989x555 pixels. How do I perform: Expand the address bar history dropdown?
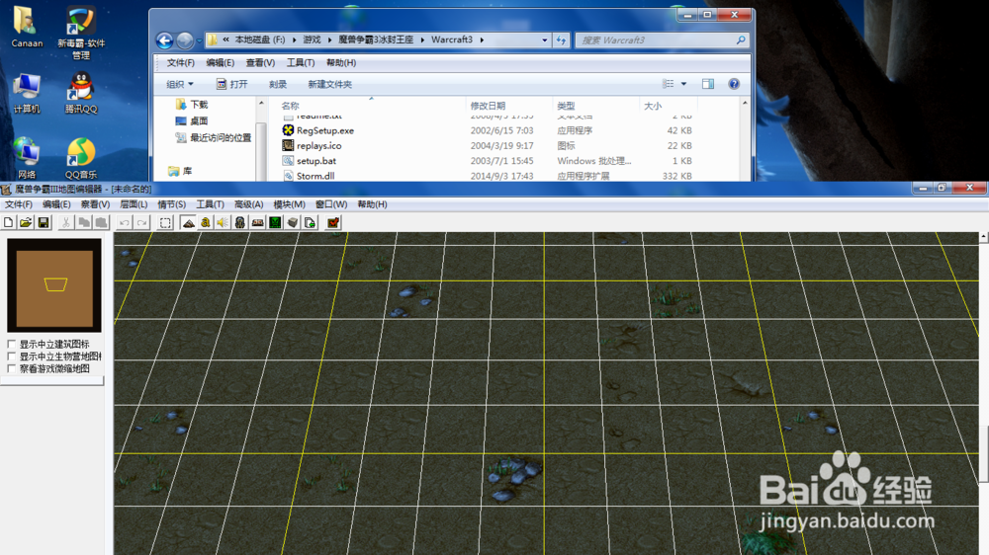click(x=545, y=40)
